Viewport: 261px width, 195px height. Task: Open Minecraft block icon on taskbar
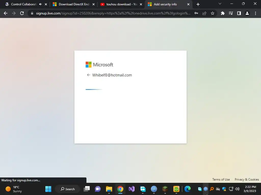(165, 189)
